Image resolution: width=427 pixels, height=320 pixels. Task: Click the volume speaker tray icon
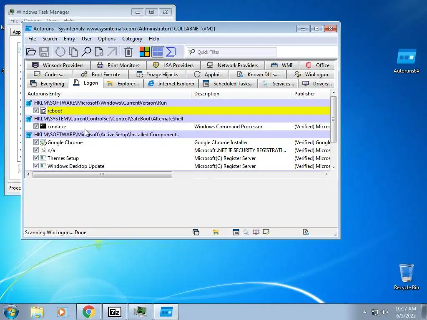[x=384, y=312]
